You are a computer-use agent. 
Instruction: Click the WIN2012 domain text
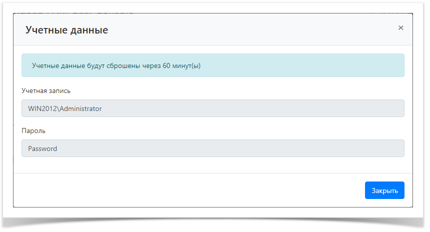42,108
